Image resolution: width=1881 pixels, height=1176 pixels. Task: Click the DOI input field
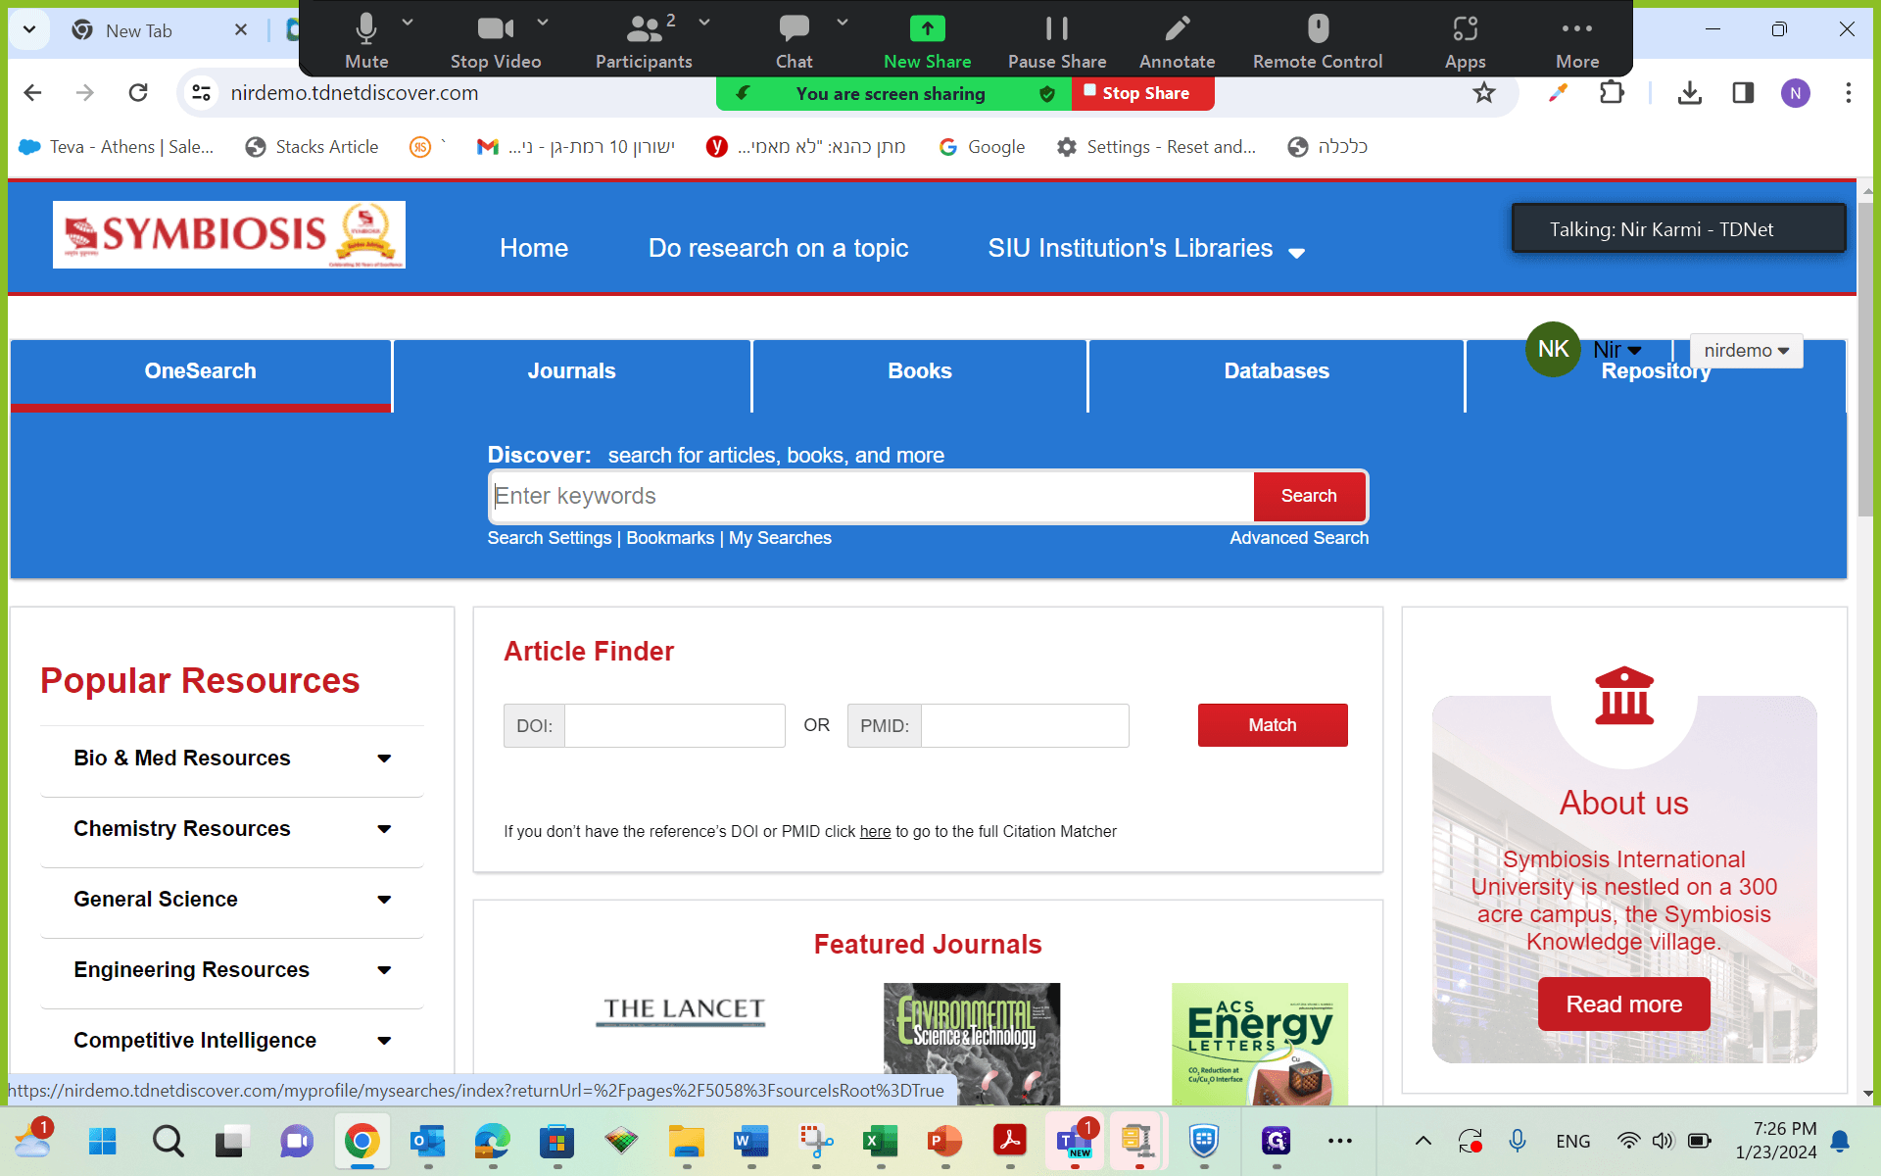point(675,726)
